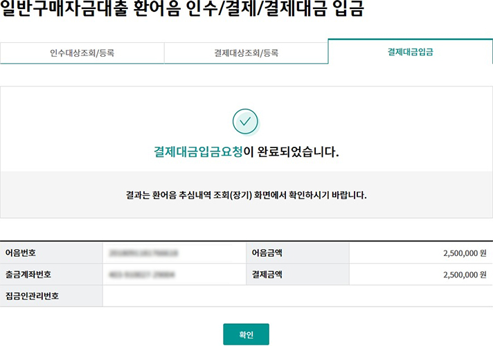Click the 집금인관리번호 label cell
This screenshot has width=493, height=346.
pos(32,296)
